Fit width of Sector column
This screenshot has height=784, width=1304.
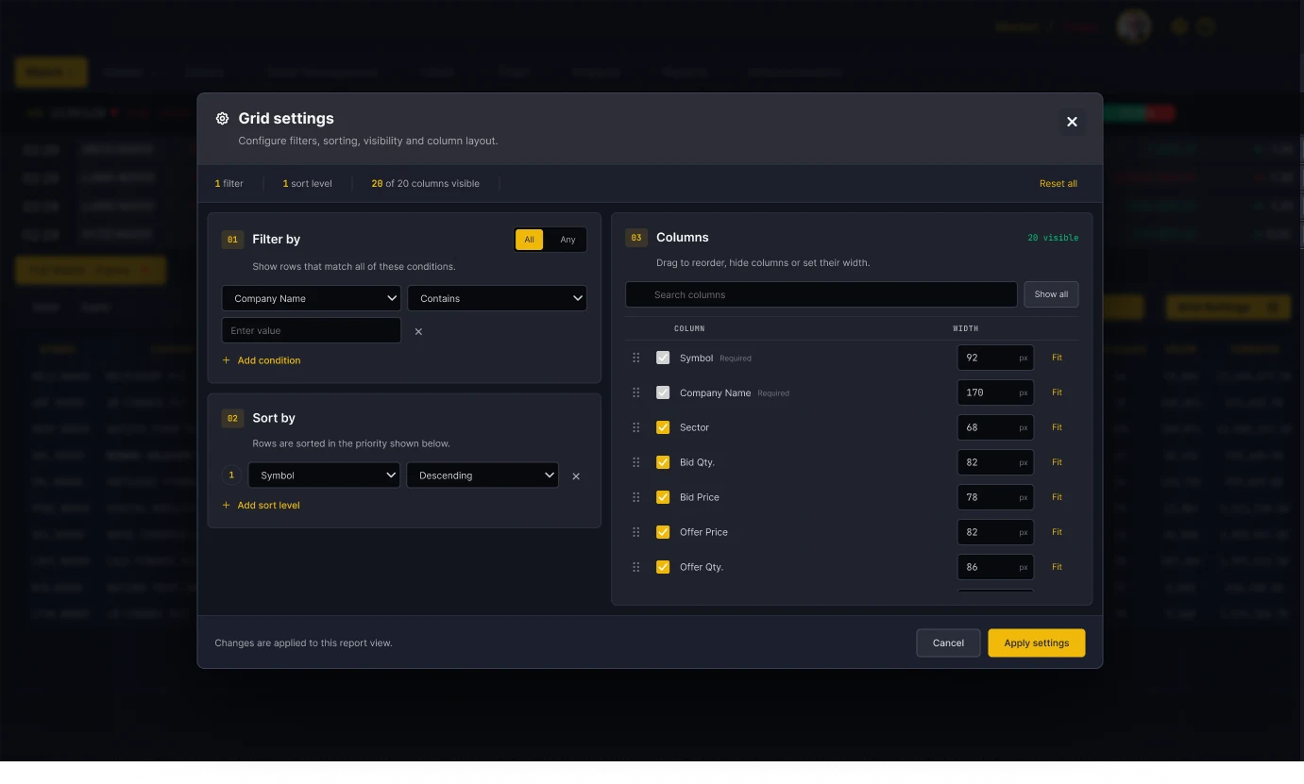click(x=1058, y=427)
